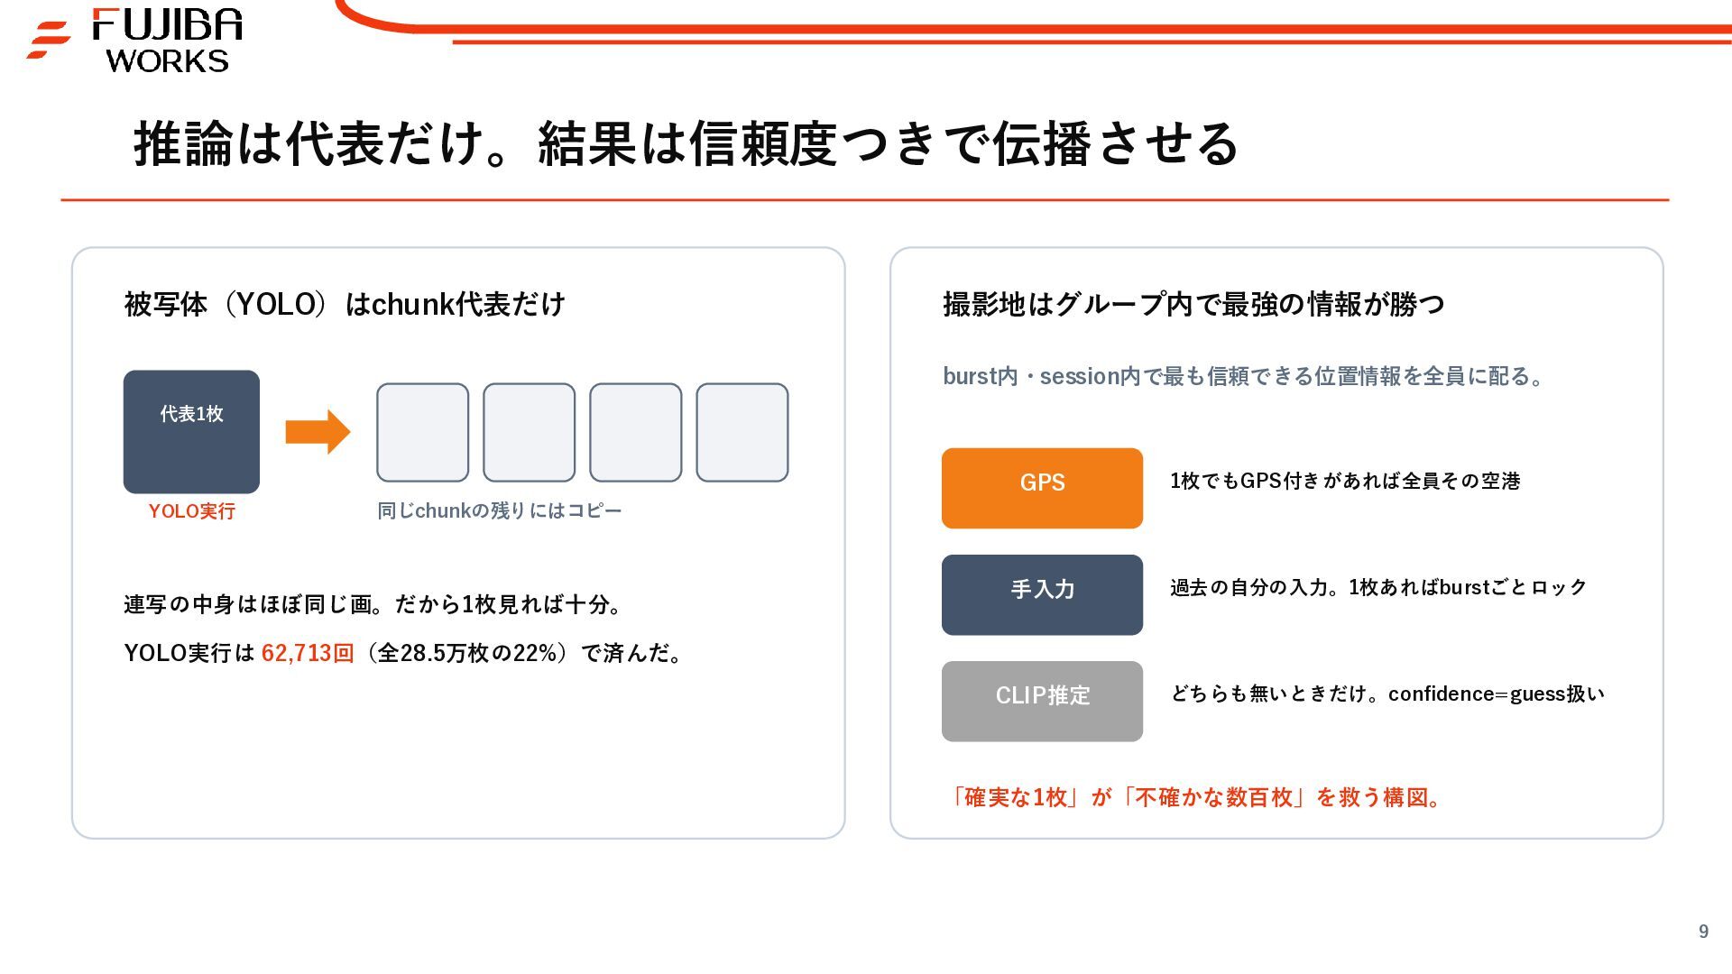
Task: Click the gray CLIP推定 block
Action: [x=1042, y=701]
